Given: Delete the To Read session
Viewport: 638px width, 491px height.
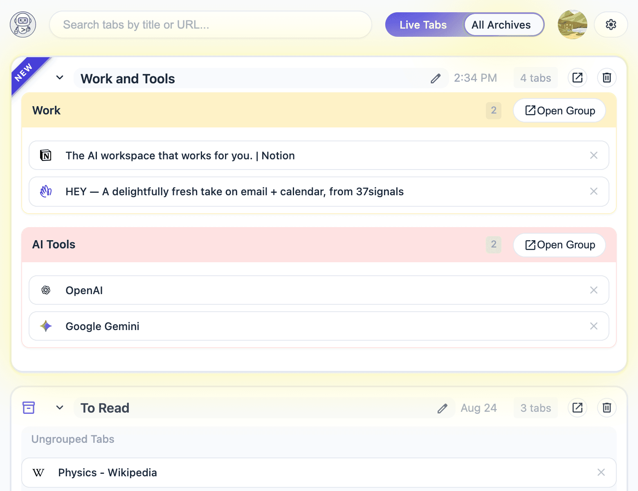Looking at the screenshot, I should [607, 408].
